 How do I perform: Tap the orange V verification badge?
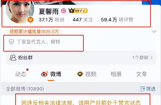point(30,20)
